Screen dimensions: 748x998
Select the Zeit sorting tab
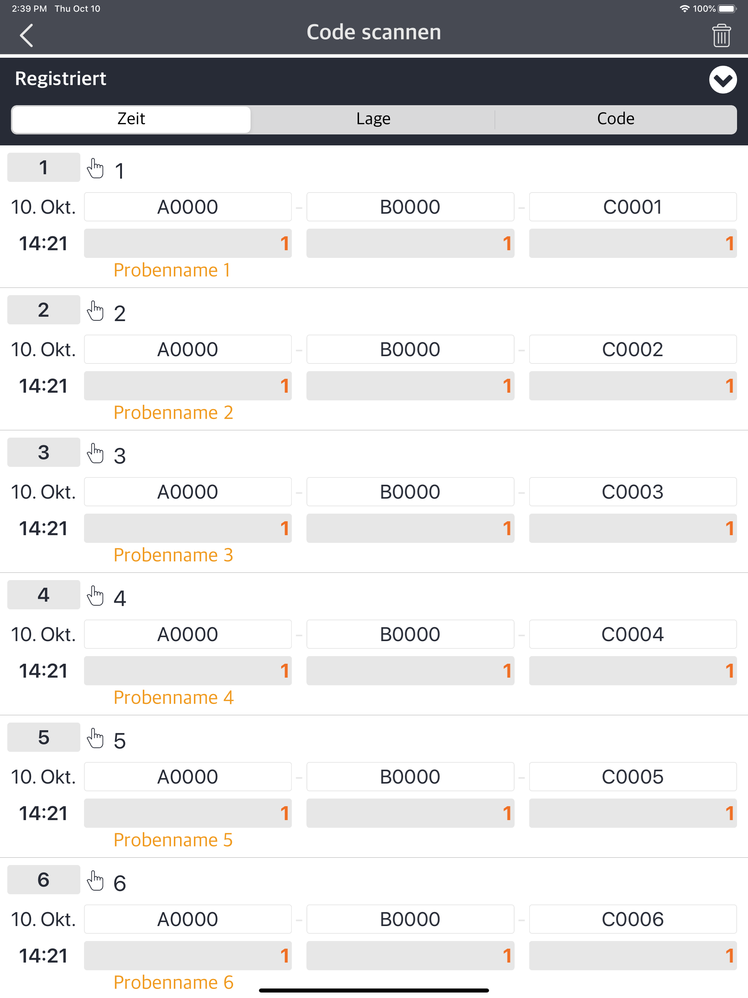131,119
